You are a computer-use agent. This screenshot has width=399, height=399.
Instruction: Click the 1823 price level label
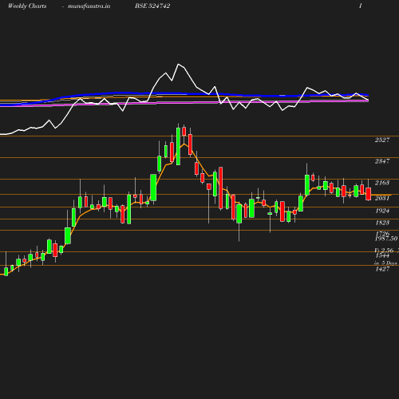382,223
